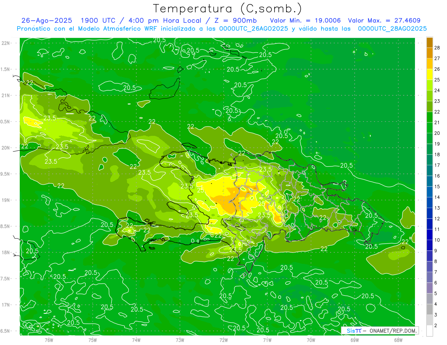Pick the legend swatch between 25 and 26
This screenshot has width=447, height=345.
[429, 74]
